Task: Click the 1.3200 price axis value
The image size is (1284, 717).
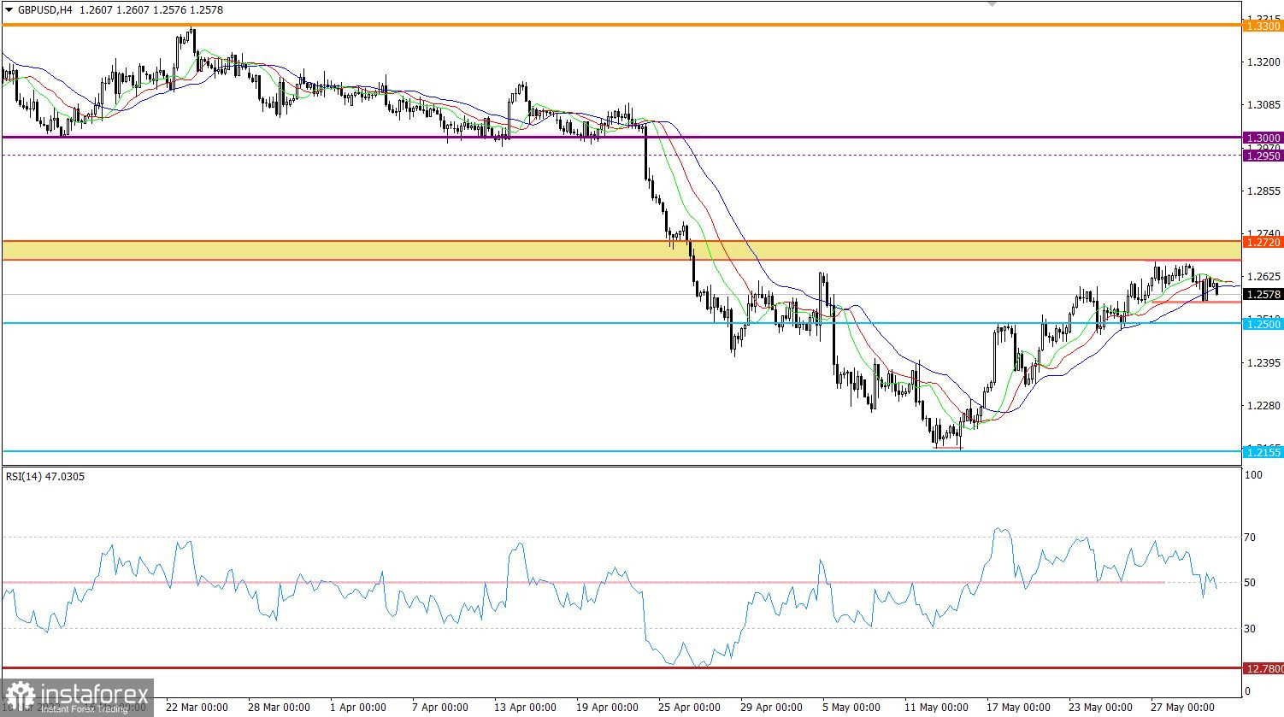Action: [1263, 62]
